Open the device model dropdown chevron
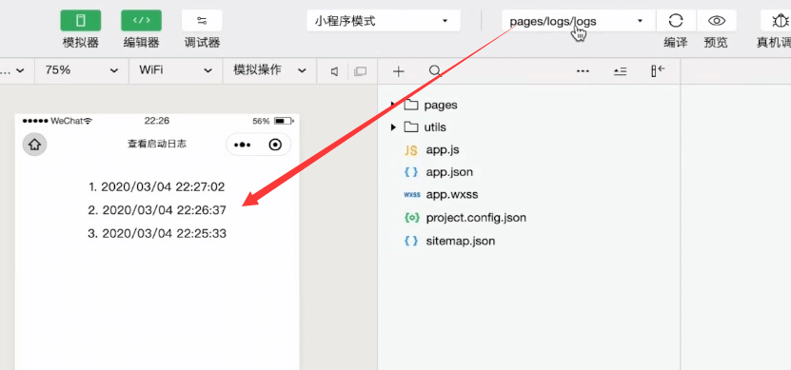 (20, 71)
